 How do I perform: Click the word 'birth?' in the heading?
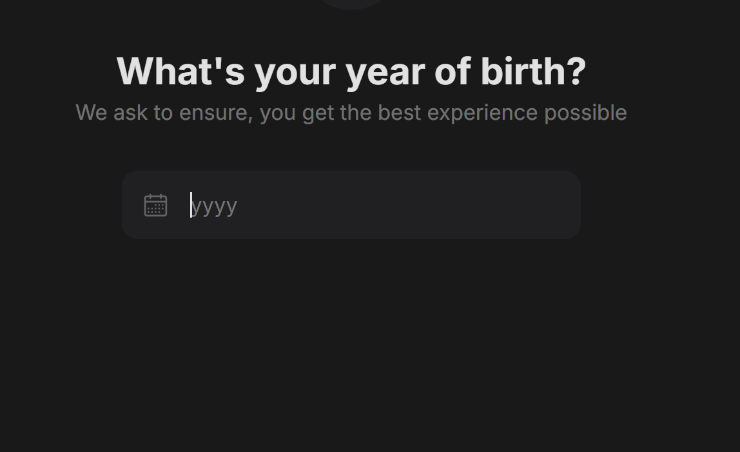[533, 71]
